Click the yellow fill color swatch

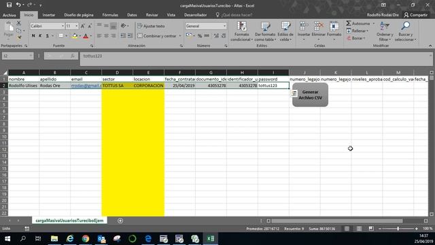click(x=74, y=36)
